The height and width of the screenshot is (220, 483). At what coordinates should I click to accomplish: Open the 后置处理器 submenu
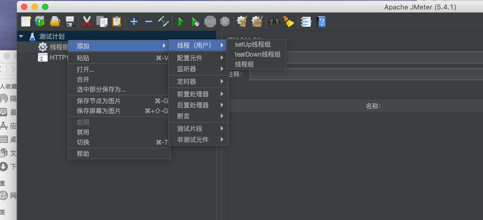click(198, 105)
